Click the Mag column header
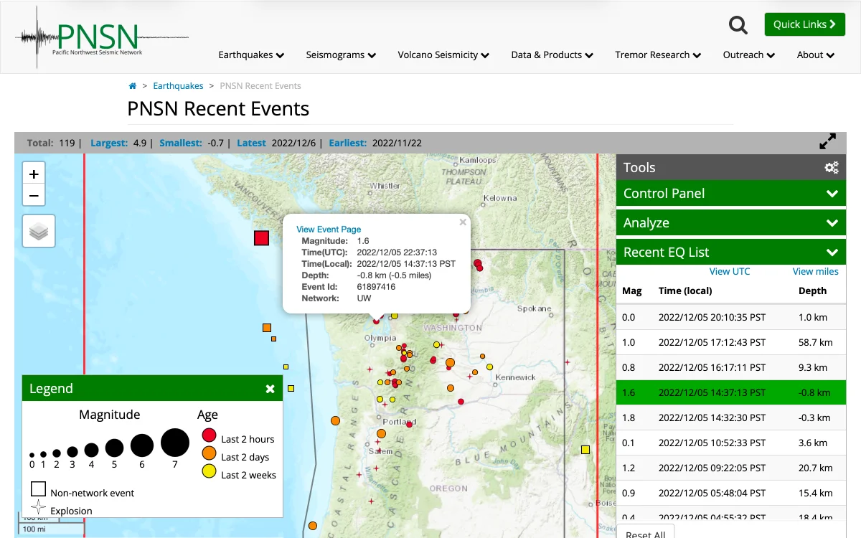The image size is (861, 538). (631, 291)
